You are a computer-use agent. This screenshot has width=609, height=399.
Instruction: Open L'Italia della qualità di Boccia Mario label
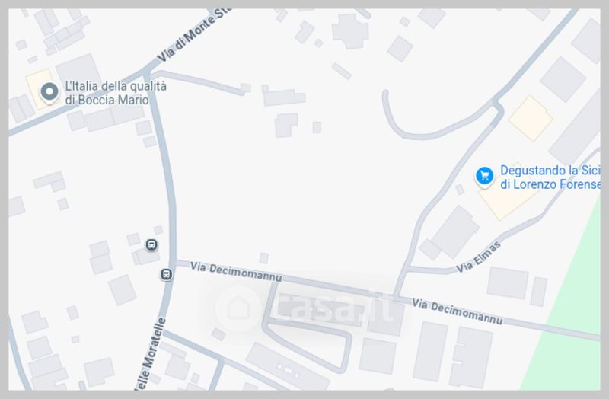click(116, 93)
